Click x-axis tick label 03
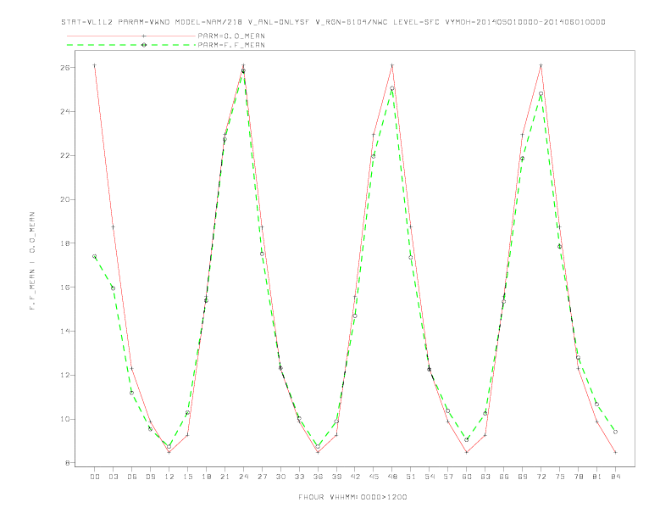The image size is (671, 519). (x=113, y=477)
